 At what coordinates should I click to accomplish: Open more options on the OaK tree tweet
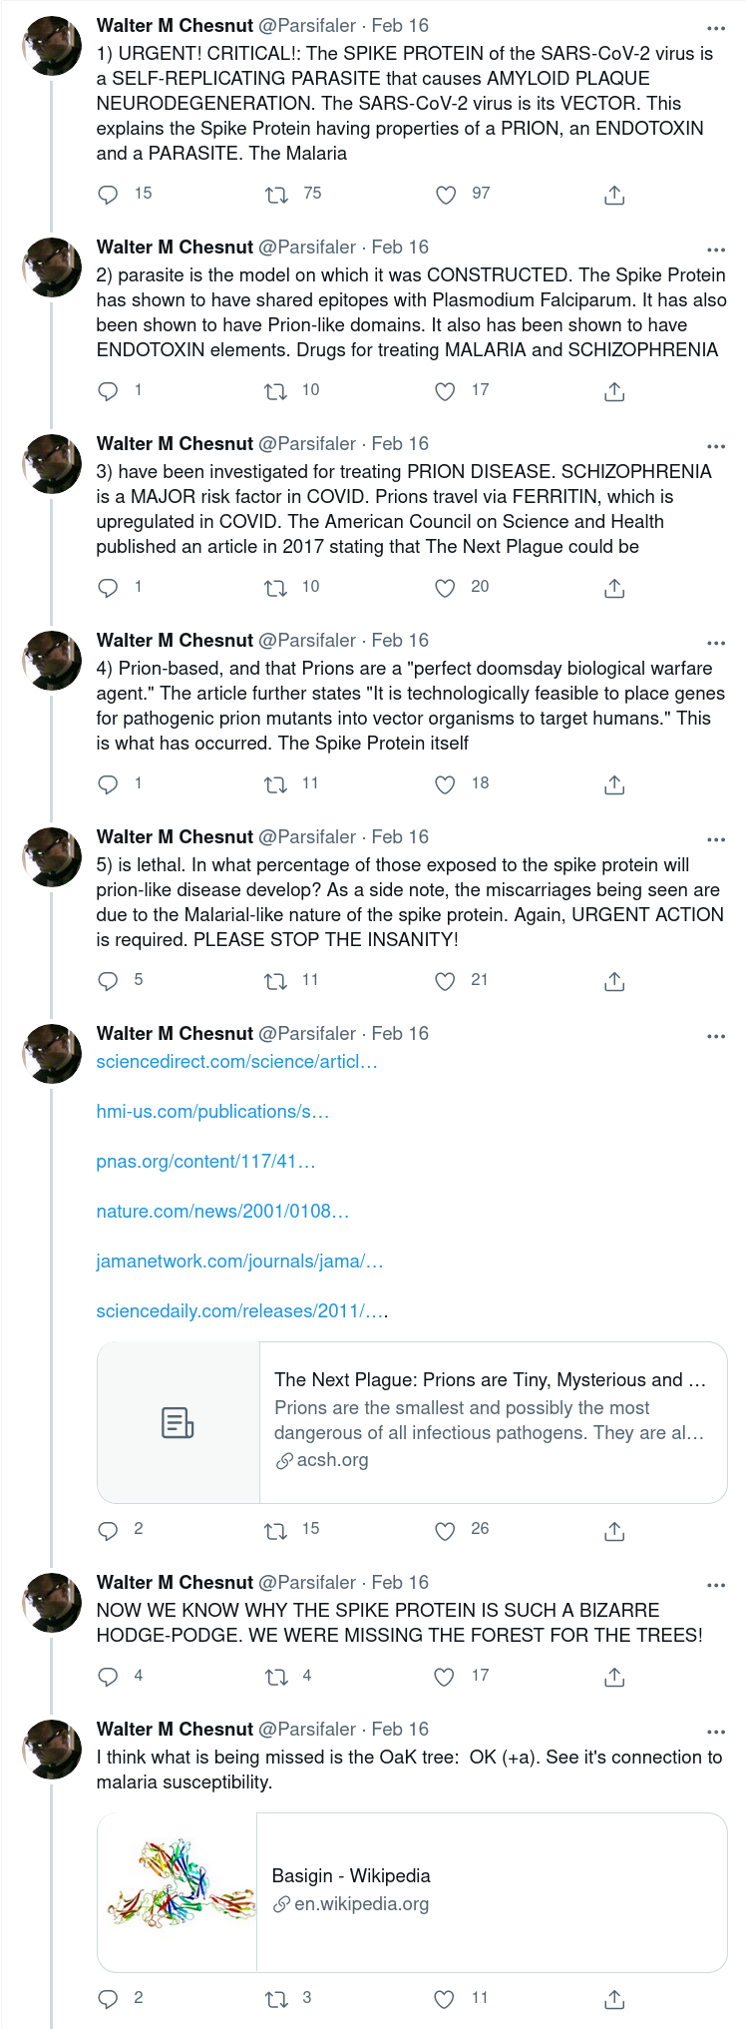coord(716,1732)
